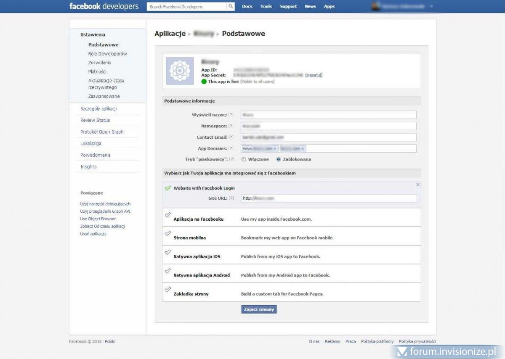Click the zresetuj link next to App Secret
This screenshot has height=359, width=505.
[314, 75]
